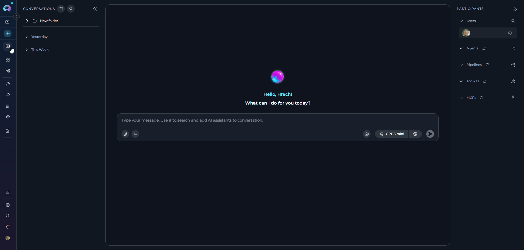This screenshot has height=250, width=524.
Task: Collapse the Users section
Action: tap(461, 21)
